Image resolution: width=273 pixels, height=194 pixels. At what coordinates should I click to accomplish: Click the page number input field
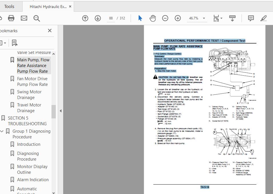pos(111,18)
